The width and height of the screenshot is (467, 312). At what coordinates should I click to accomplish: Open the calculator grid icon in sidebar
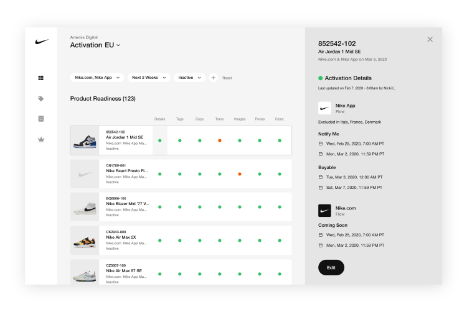coord(41,119)
